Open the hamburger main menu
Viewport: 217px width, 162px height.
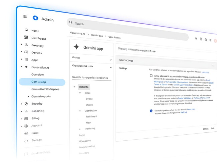pos(25,17)
